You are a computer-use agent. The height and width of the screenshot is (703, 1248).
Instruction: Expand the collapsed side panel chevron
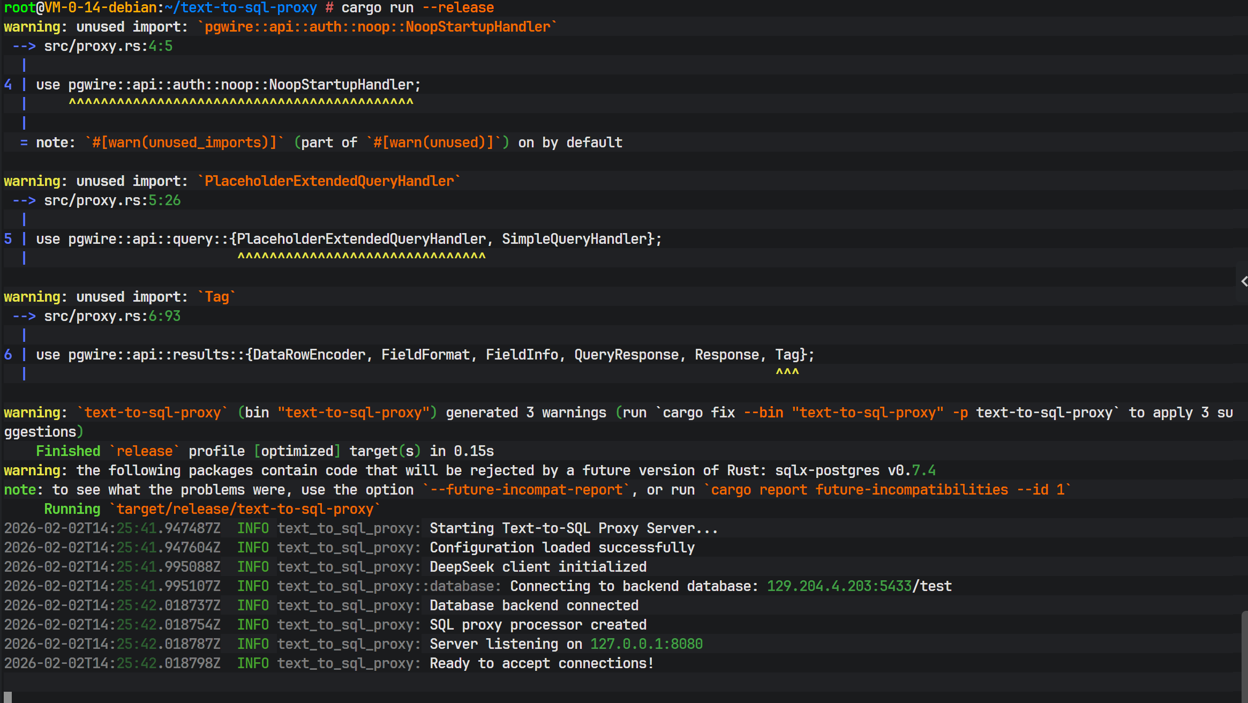[1244, 281]
